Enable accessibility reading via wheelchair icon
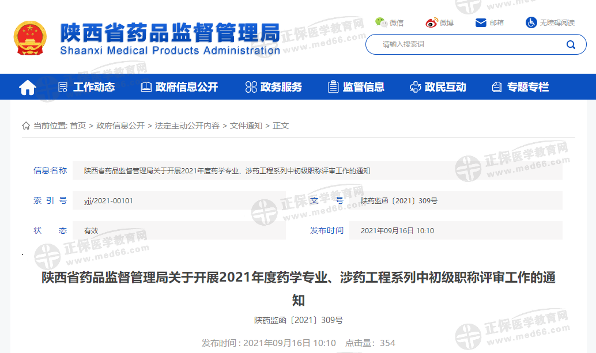Screen dimensions: 596x353 click(x=531, y=22)
